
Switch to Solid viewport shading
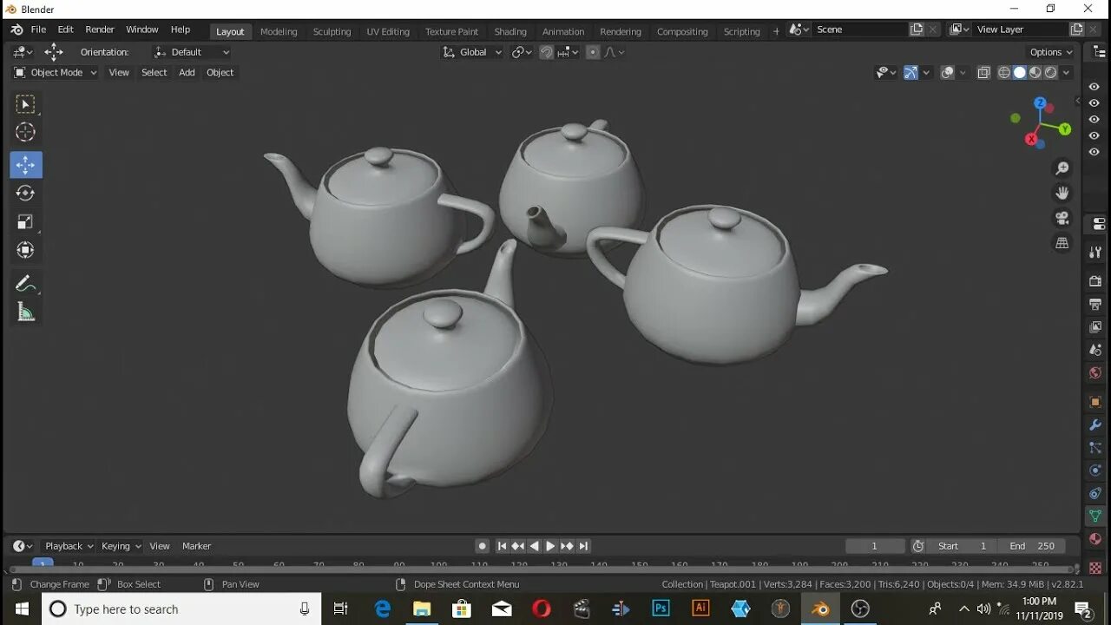point(1020,73)
